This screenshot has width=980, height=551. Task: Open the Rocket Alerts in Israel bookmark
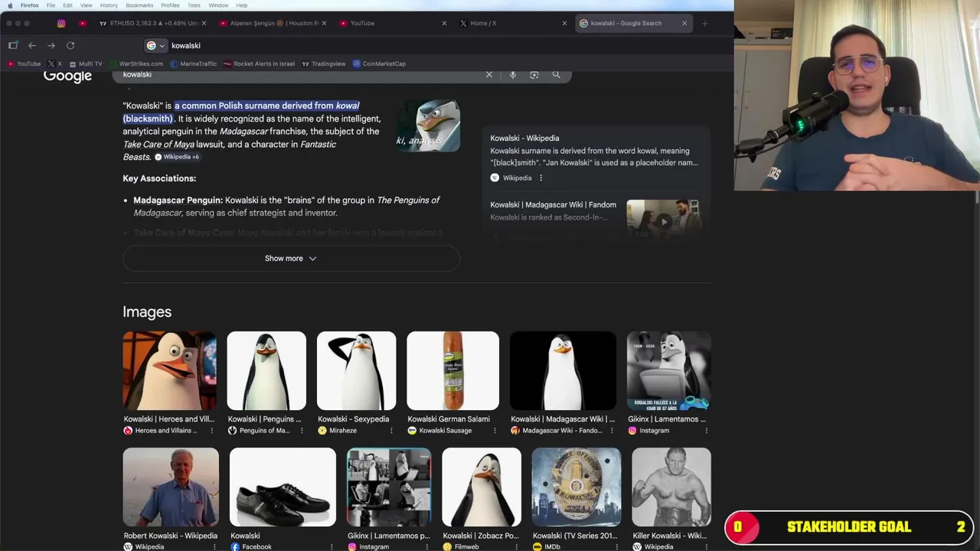tap(260, 64)
